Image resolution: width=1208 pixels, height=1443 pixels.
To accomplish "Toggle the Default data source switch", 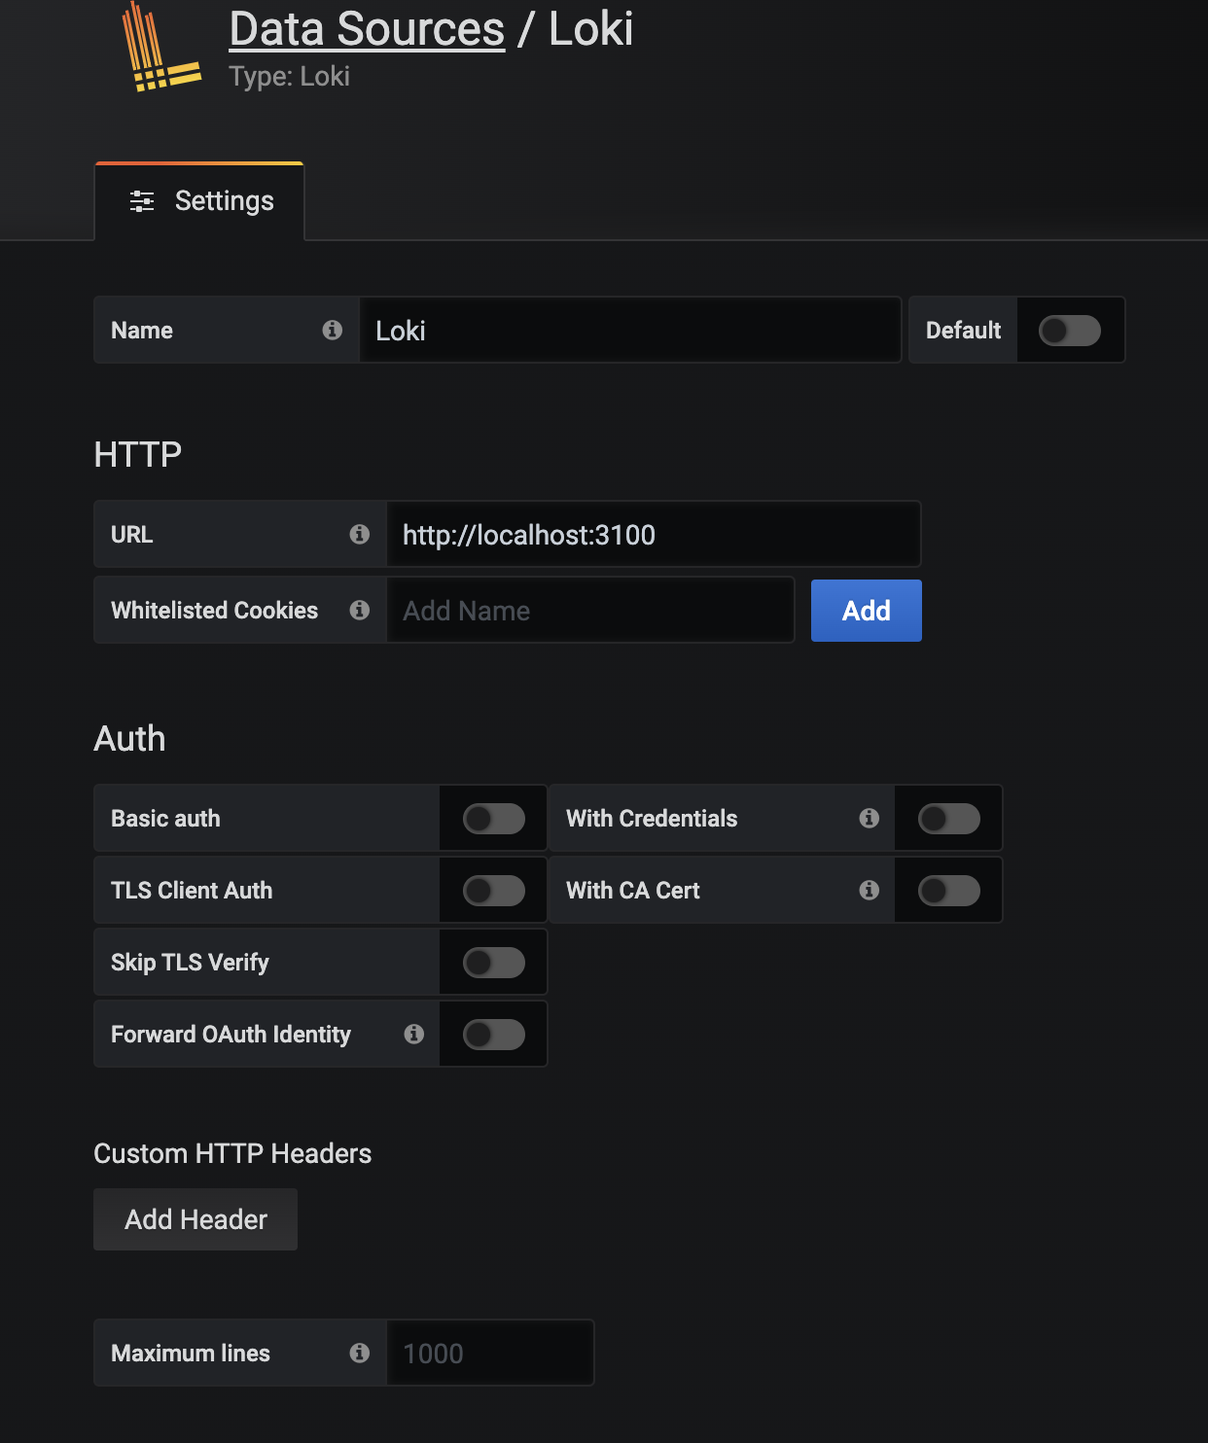I will 1070,330.
